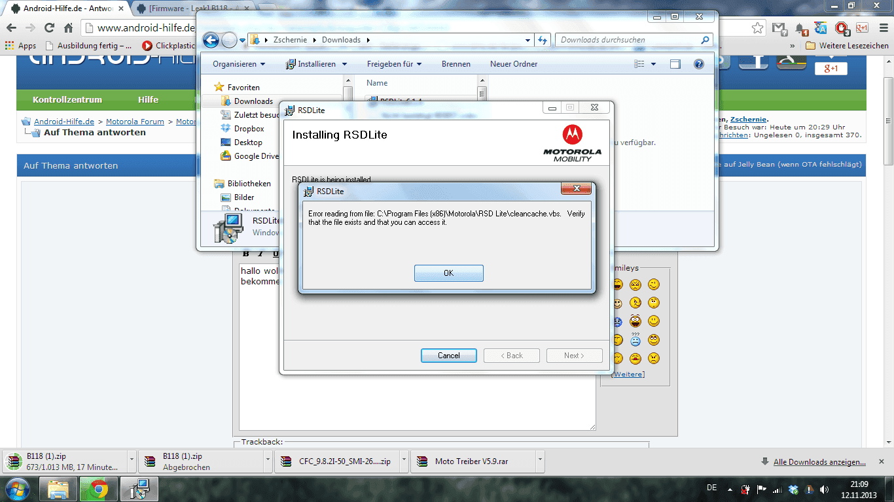Reload the Chrome page
Image resolution: width=894 pixels, height=502 pixels.
coord(49,28)
